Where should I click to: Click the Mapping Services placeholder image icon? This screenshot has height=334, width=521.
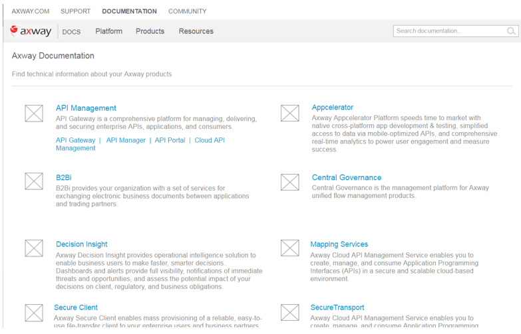point(289,248)
